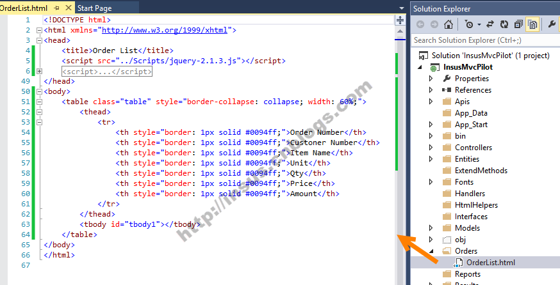Screen dimensions: 560x285
Task: Switch to the Start Page tab
Action: pos(94,8)
